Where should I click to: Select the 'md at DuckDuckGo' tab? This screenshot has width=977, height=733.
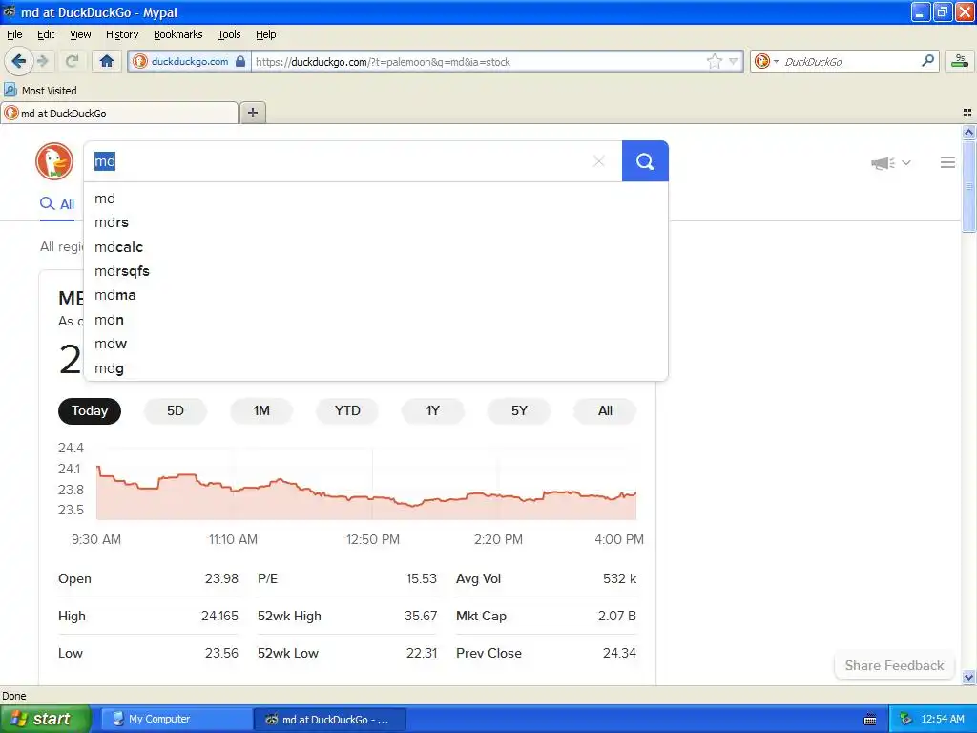[x=119, y=113]
